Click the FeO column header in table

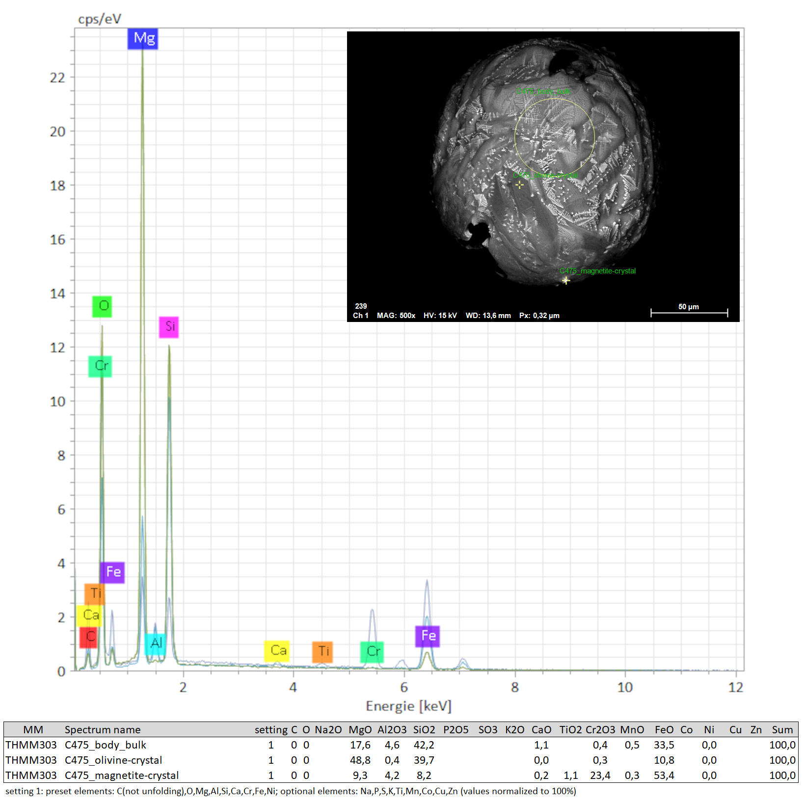[664, 730]
